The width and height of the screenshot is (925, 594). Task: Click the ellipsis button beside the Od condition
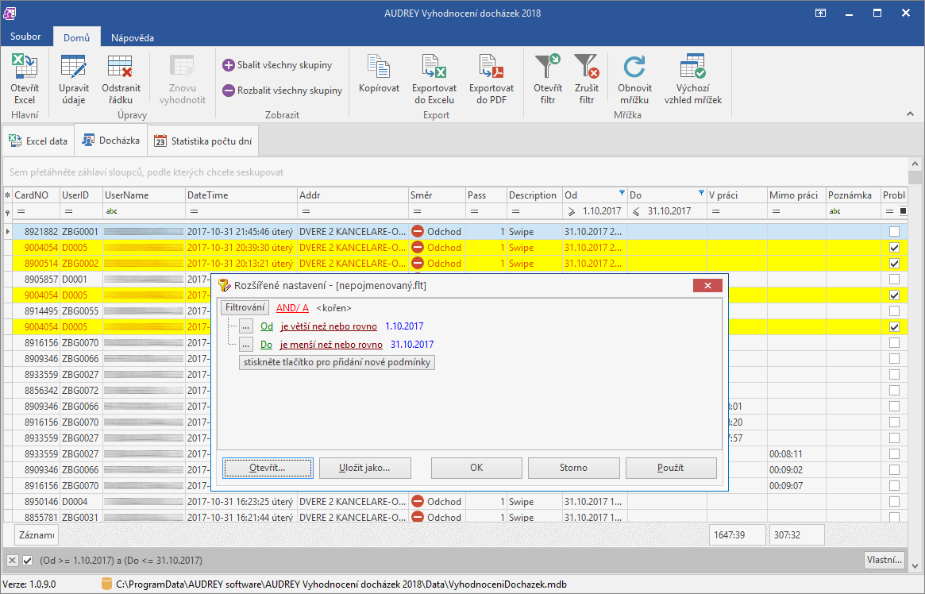pos(246,326)
